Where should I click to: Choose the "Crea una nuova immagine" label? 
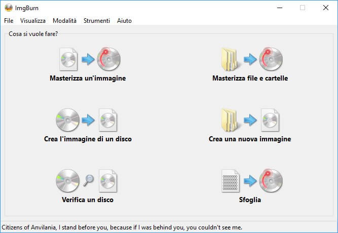pos(250,139)
